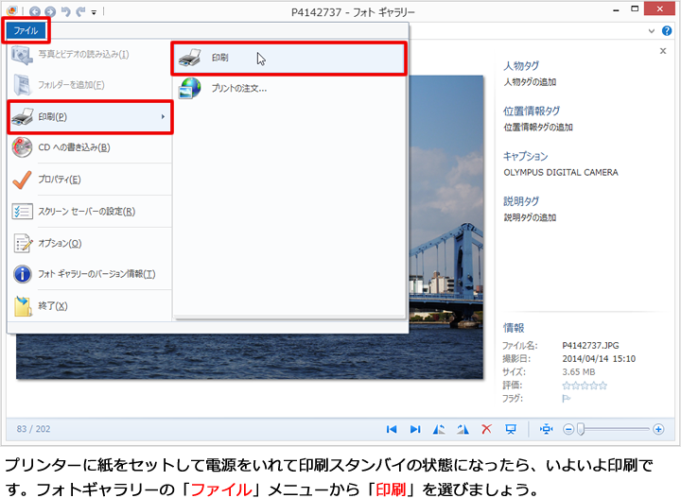Viewport: 681px width, 498px height.
Task: Click the 83 / 202 photo counter
Action: click(33, 429)
